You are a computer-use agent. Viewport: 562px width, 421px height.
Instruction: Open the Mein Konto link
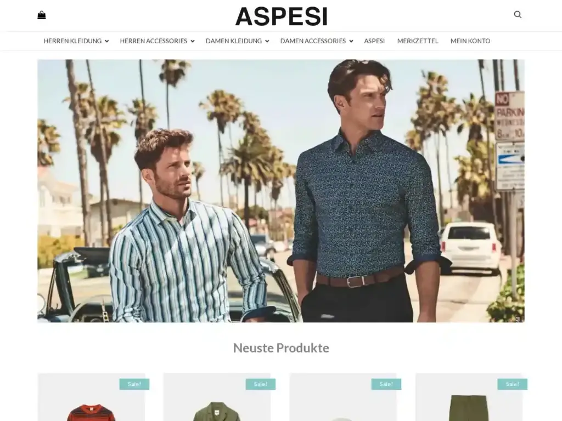tap(470, 41)
